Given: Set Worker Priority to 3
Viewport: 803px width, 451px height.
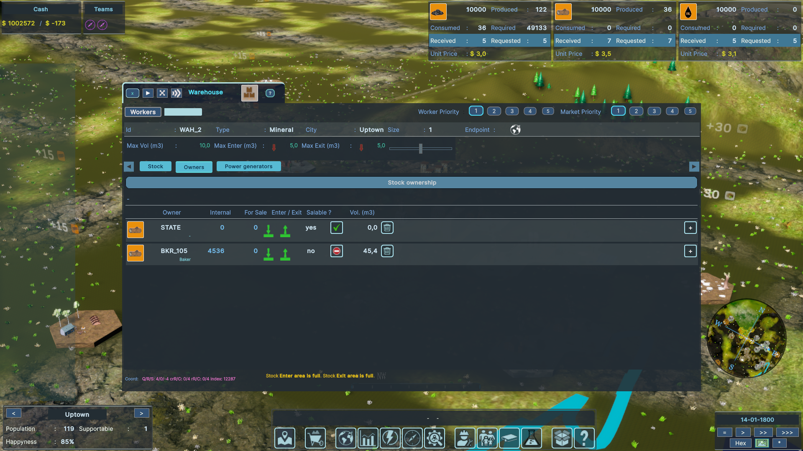Looking at the screenshot, I should click(x=512, y=111).
